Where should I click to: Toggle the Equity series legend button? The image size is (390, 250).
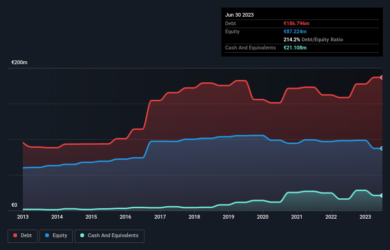56,236
